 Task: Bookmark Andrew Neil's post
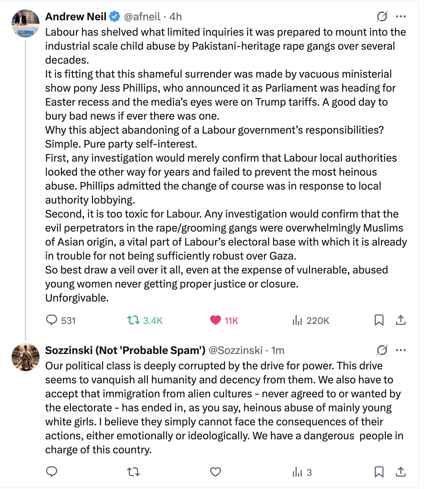coord(379,320)
